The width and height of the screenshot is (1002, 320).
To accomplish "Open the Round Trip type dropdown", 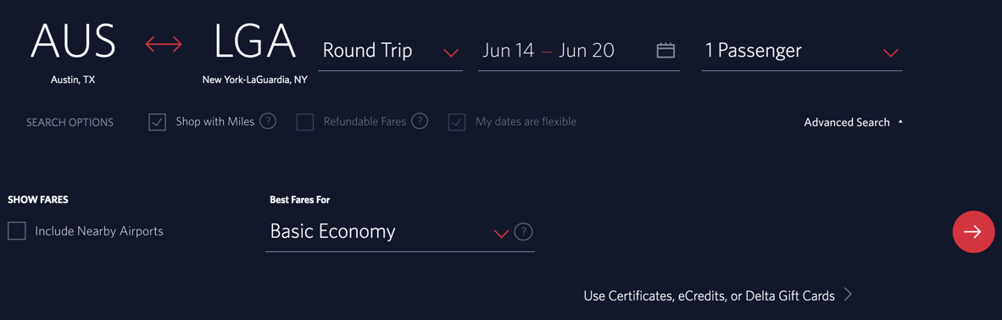I will click(x=390, y=51).
